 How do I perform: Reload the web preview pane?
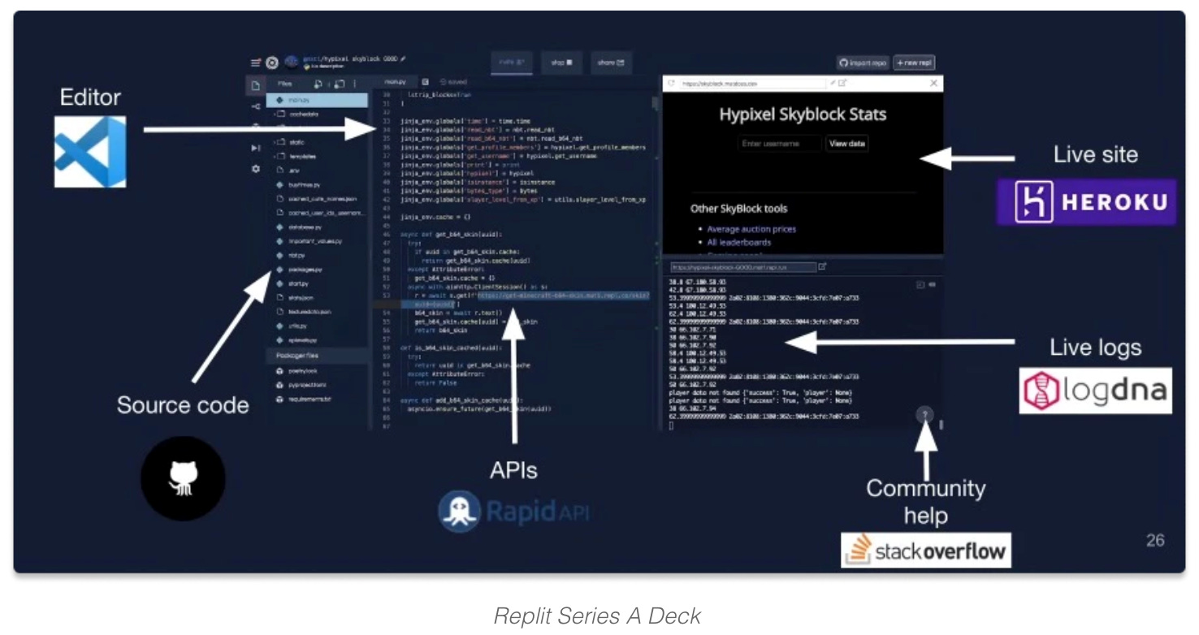tap(671, 83)
